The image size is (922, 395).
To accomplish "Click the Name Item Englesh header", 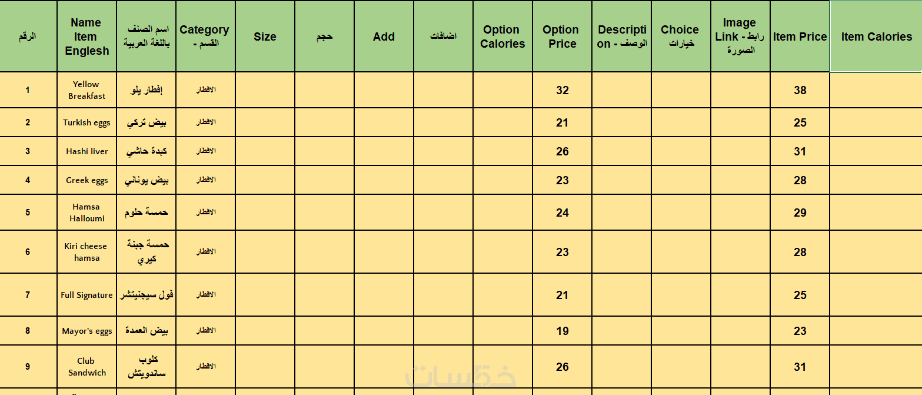I will (86, 36).
